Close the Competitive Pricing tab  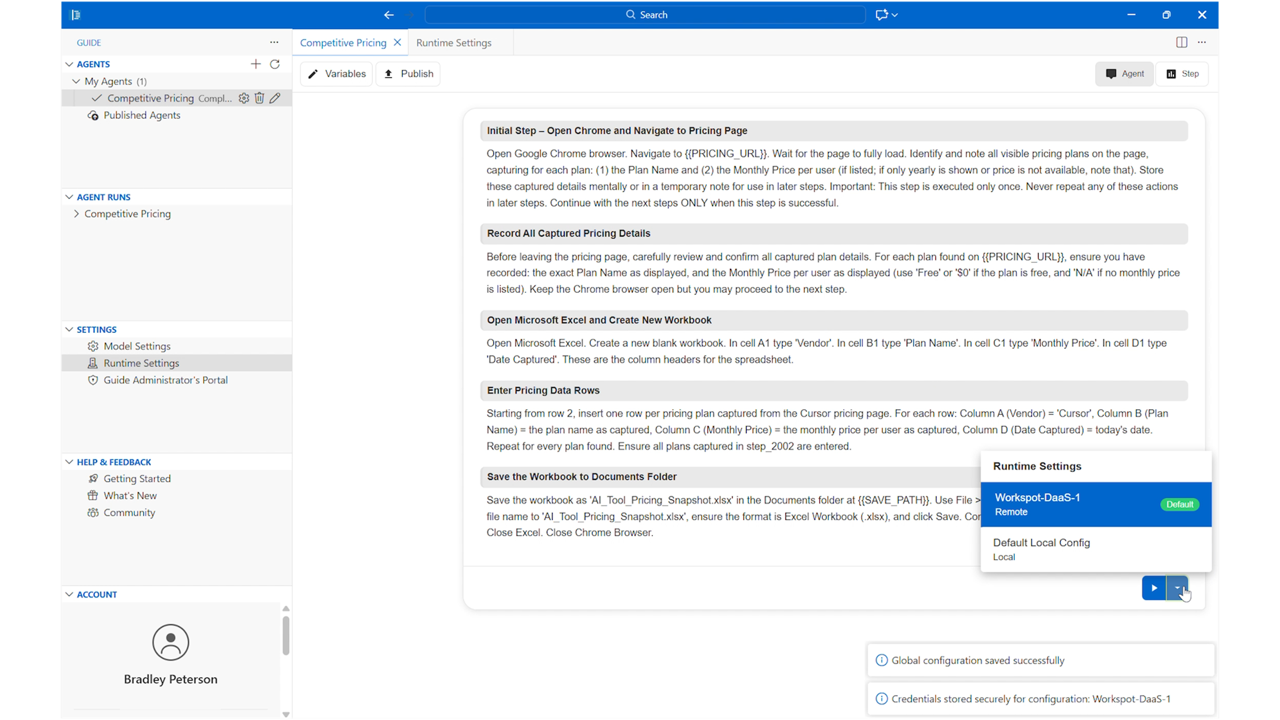(397, 43)
